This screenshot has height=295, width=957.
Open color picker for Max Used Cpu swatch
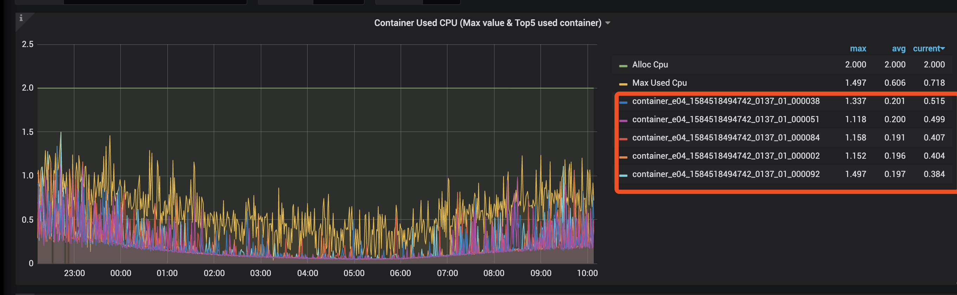click(x=623, y=84)
